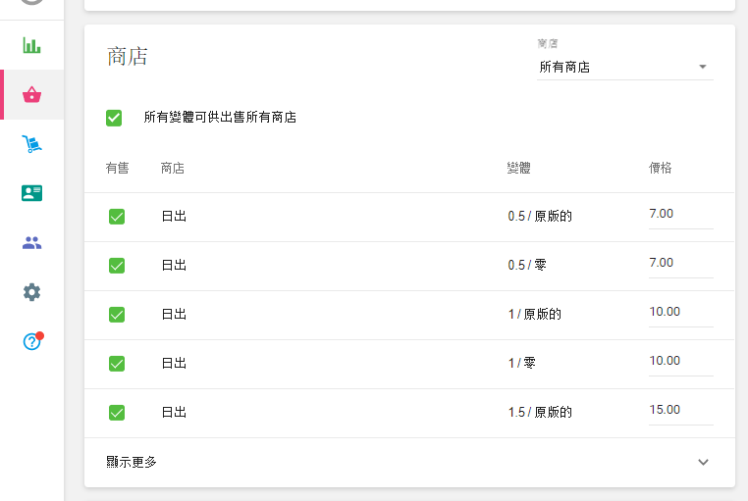Click the 商店 section title
Screen dimensions: 748x501
(x=128, y=57)
